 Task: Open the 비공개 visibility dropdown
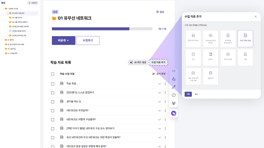click(63, 41)
